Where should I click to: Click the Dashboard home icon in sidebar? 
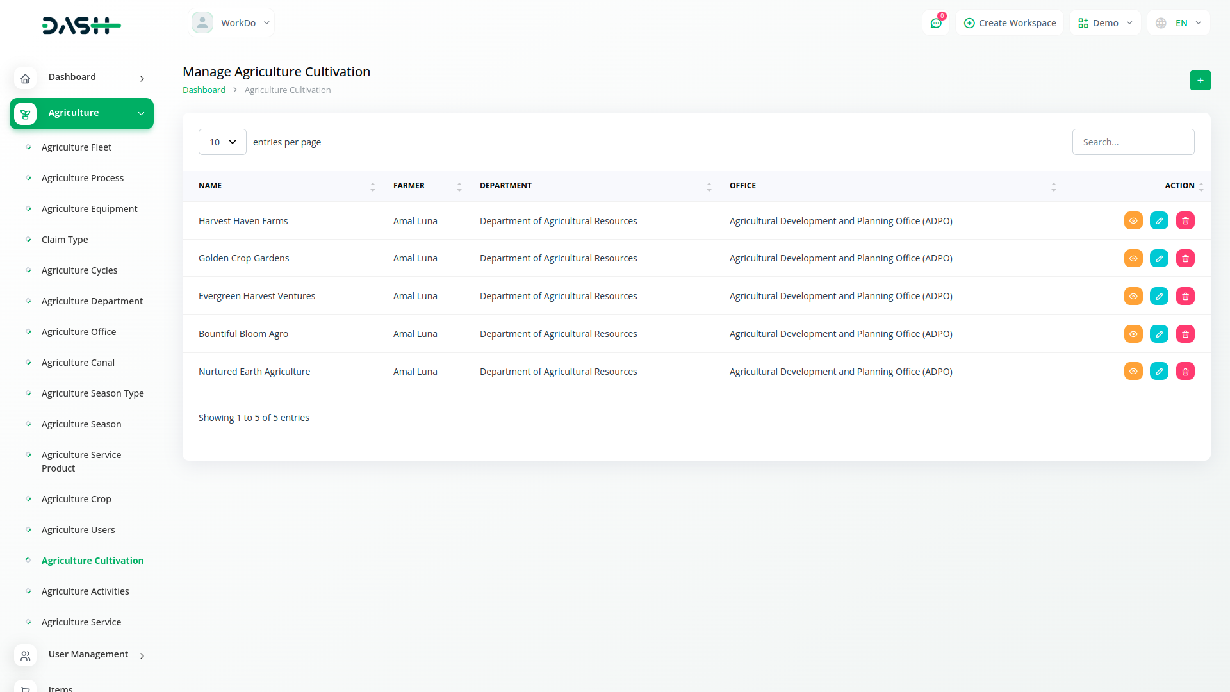click(x=25, y=78)
